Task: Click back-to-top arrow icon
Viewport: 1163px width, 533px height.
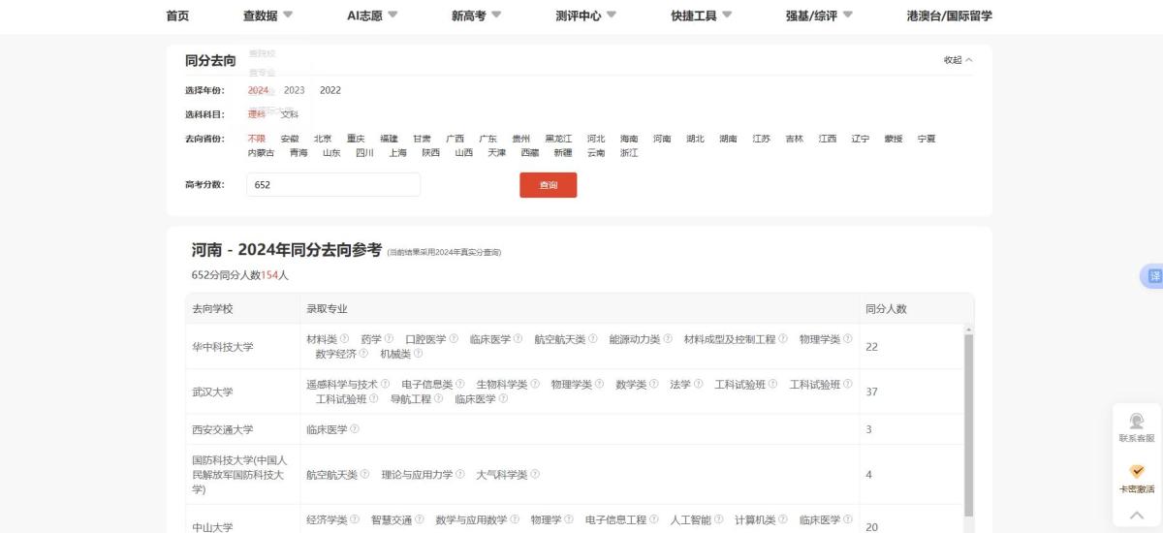Action: 1137,515
